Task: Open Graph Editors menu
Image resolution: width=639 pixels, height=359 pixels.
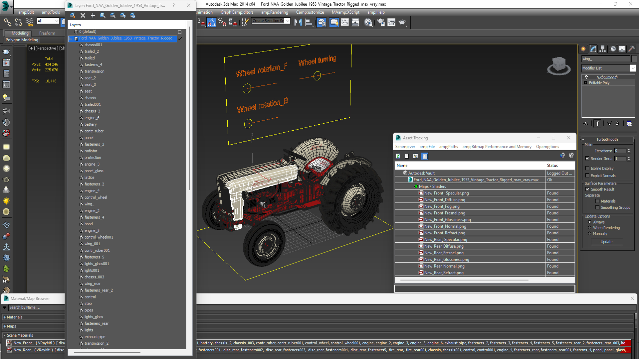Action: coord(237,12)
